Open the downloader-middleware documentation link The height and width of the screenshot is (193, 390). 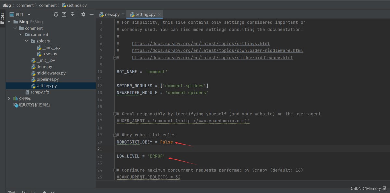tap(217, 50)
